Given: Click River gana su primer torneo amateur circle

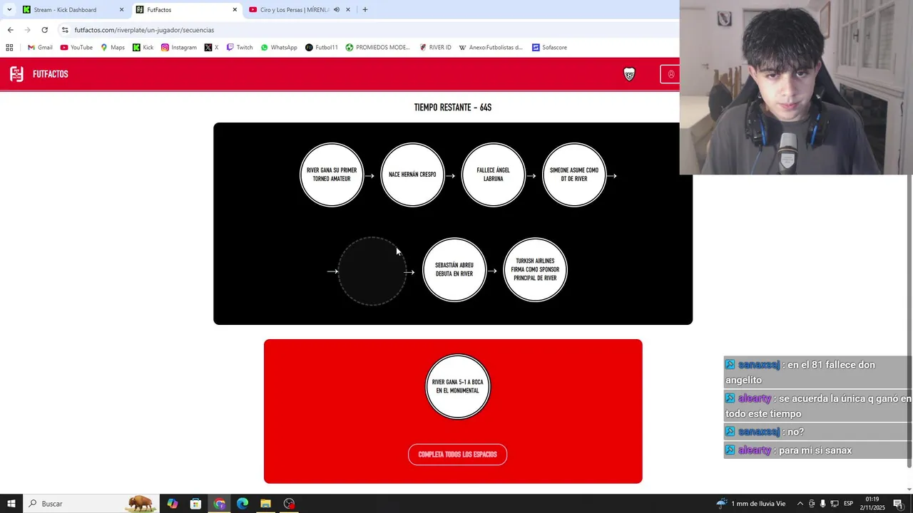Looking at the screenshot, I should [x=332, y=175].
